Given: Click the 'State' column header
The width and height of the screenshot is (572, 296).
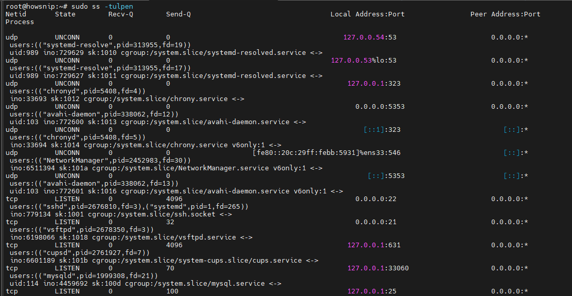Looking at the screenshot, I should click(x=65, y=14).
